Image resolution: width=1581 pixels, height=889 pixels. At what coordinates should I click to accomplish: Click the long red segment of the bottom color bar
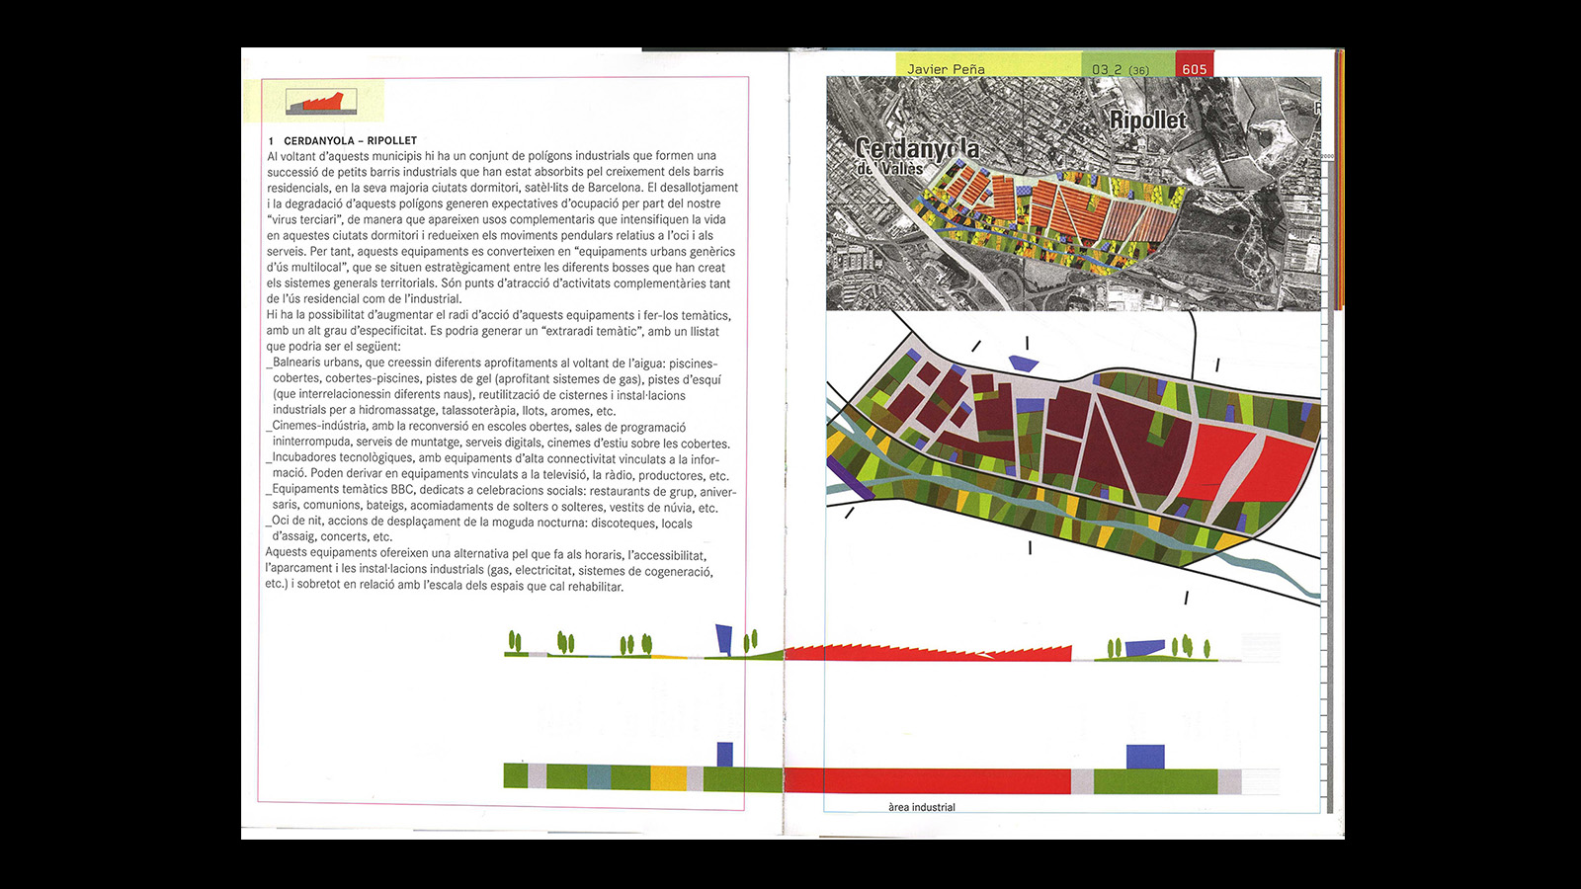pos(927,780)
